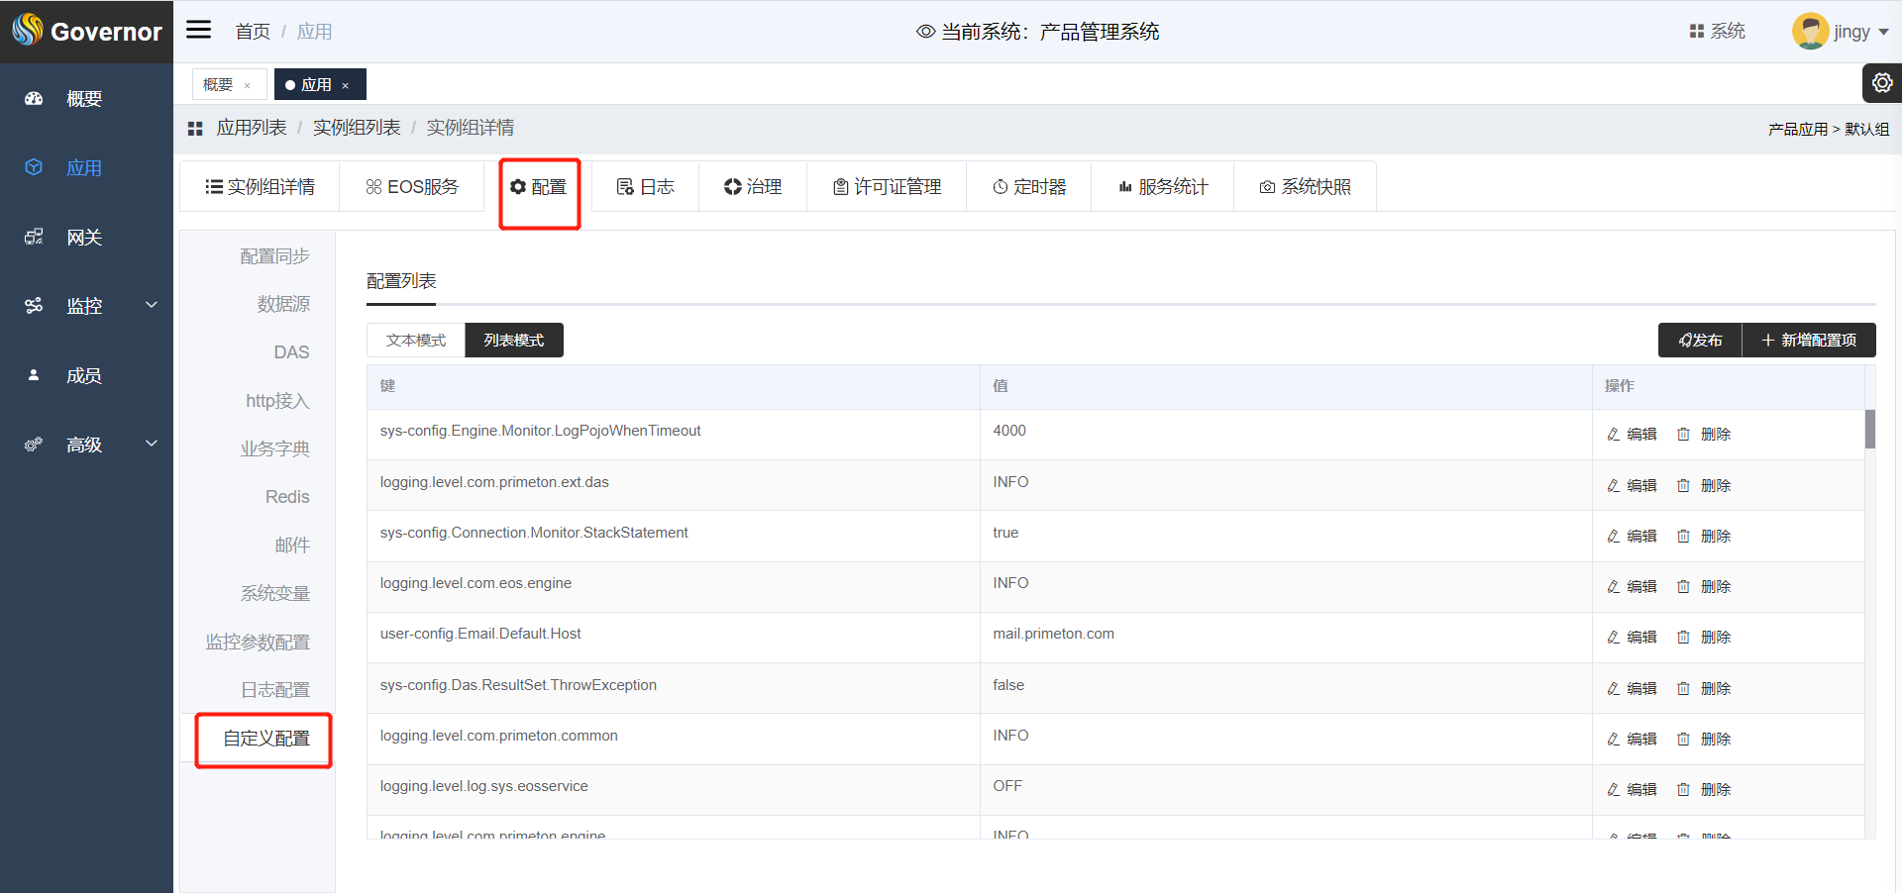Click the 发布 publish button
This screenshot has height=893, width=1902.
tap(1700, 341)
